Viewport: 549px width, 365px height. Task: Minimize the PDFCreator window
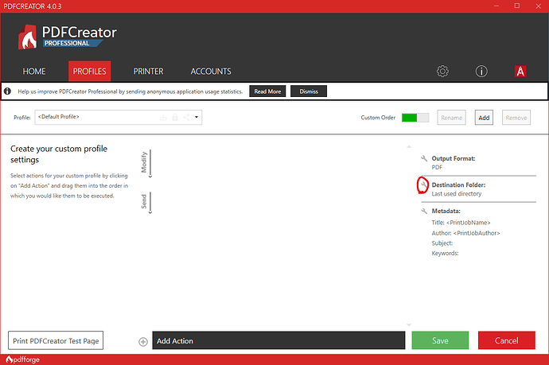496,6
